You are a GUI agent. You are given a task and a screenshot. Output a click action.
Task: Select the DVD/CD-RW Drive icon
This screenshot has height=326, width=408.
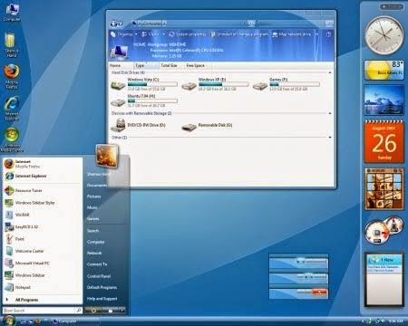click(118, 125)
